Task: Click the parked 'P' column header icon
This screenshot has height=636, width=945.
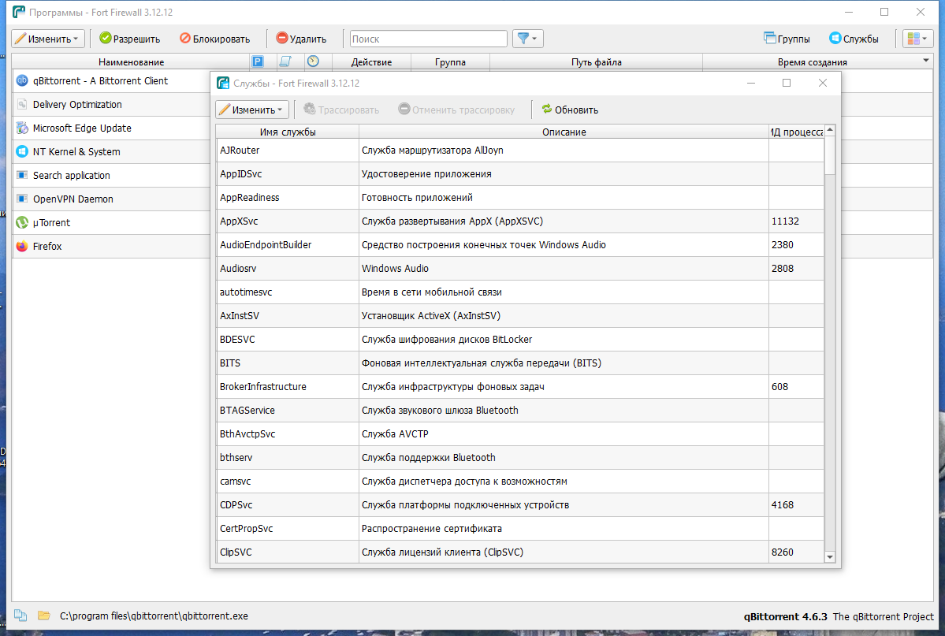Action: tap(258, 61)
